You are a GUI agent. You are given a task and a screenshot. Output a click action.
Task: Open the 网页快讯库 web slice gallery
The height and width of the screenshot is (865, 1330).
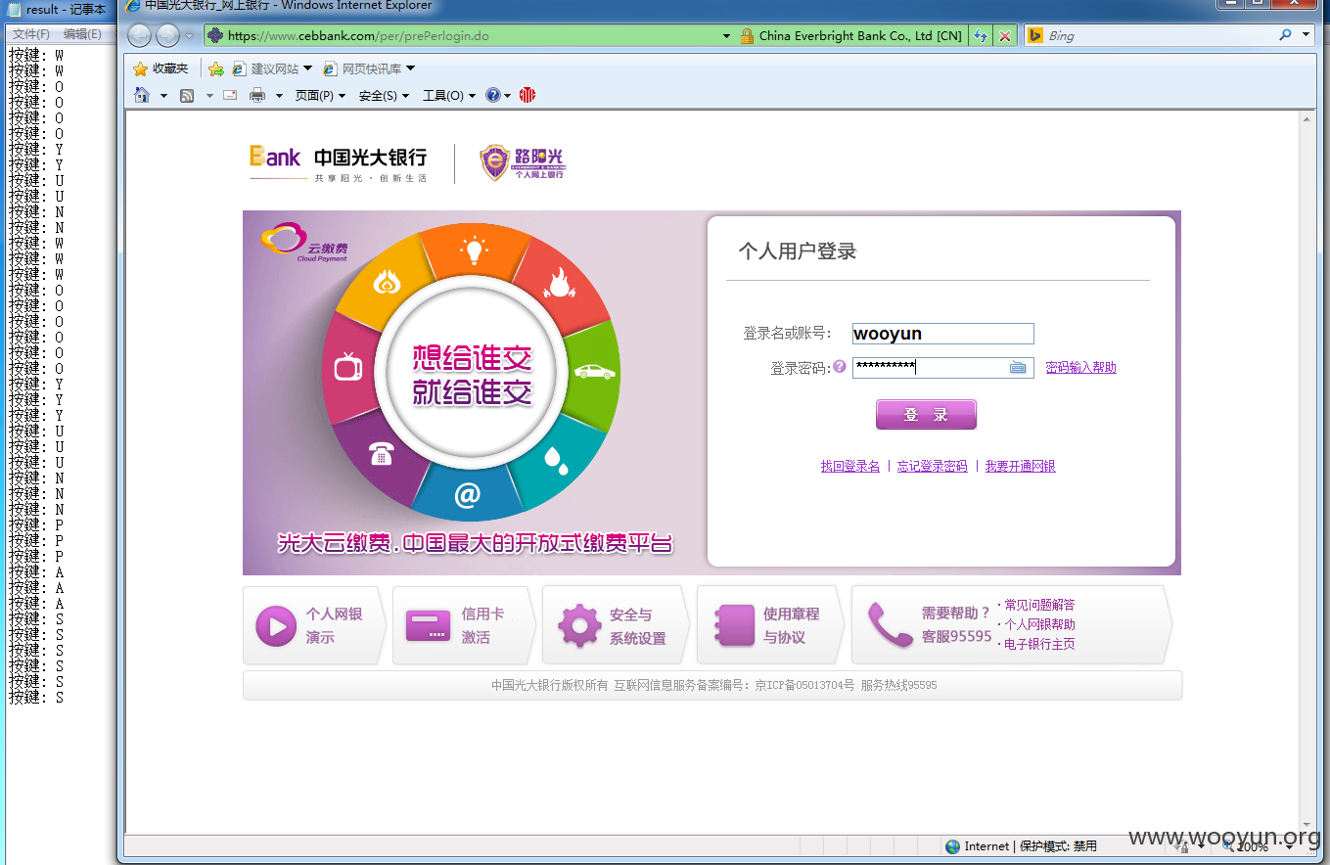tap(369, 68)
